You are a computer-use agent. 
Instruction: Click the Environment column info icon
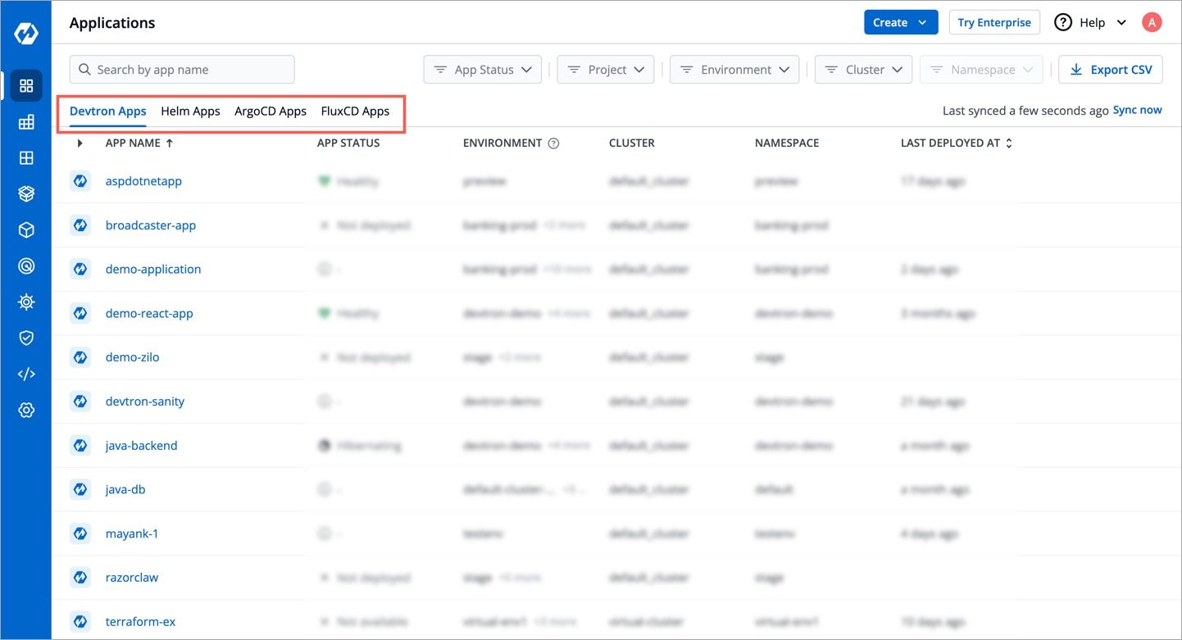point(553,143)
